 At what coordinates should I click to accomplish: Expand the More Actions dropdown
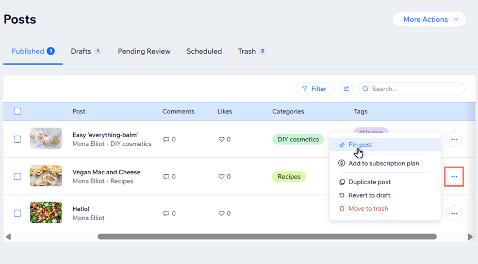429,19
